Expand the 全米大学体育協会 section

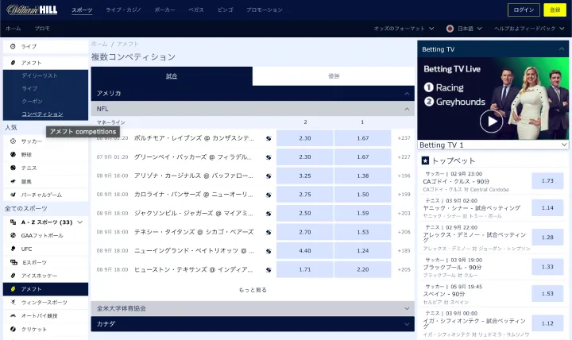(x=407, y=309)
